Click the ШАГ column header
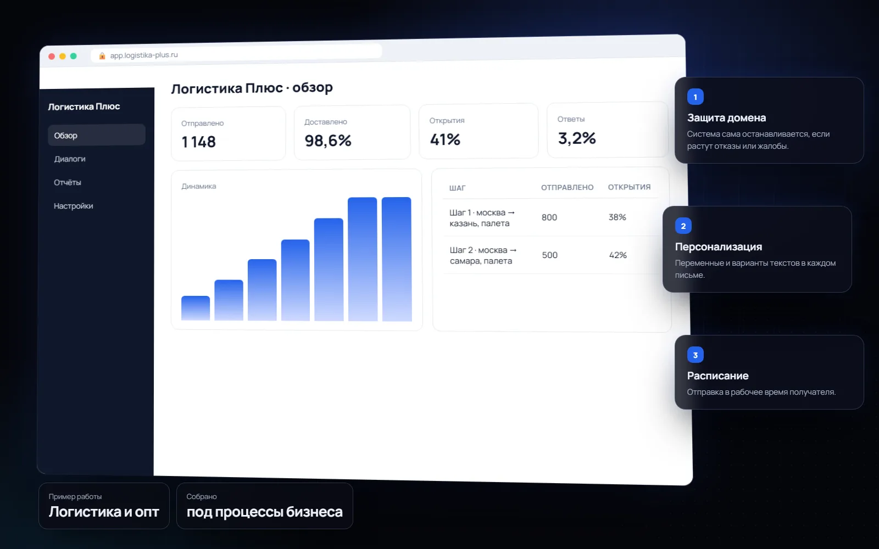Viewport: 879px width, 549px height. click(x=457, y=188)
